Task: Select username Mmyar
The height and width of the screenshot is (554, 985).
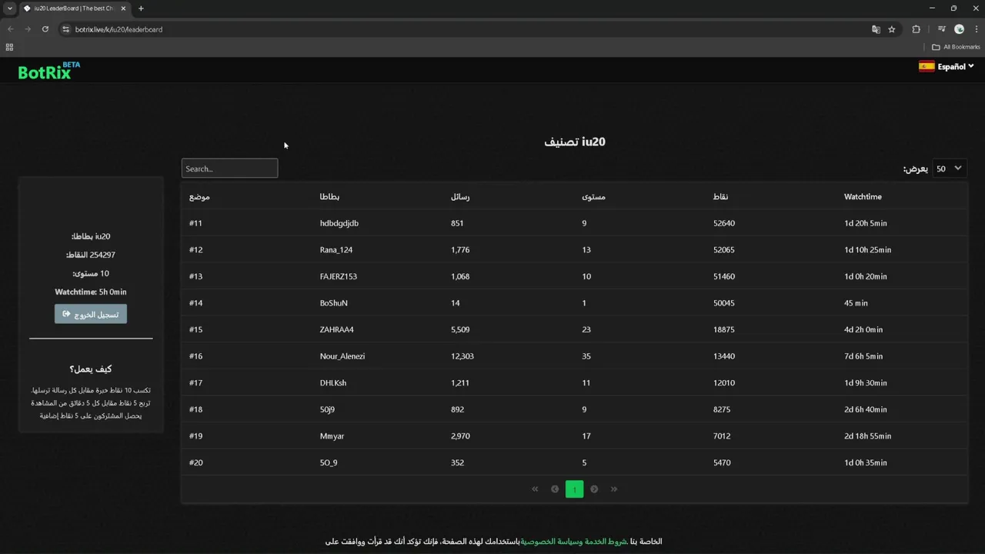Action: tap(332, 436)
